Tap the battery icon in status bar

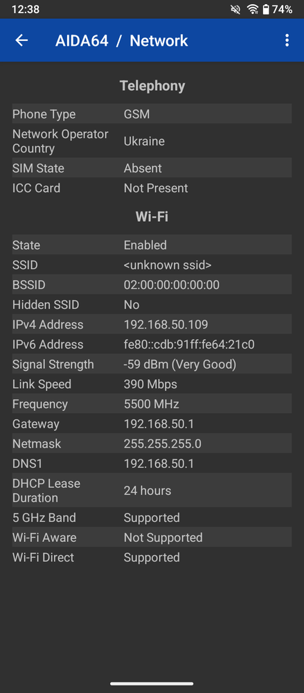[x=266, y=9]
